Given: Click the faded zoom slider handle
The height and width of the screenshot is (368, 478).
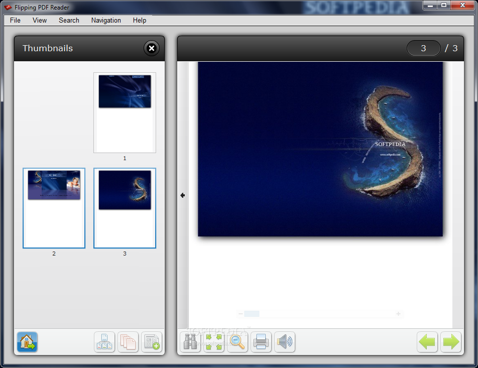Looking at the screenshot, I should pyautogui.click(x=252, y=314).
